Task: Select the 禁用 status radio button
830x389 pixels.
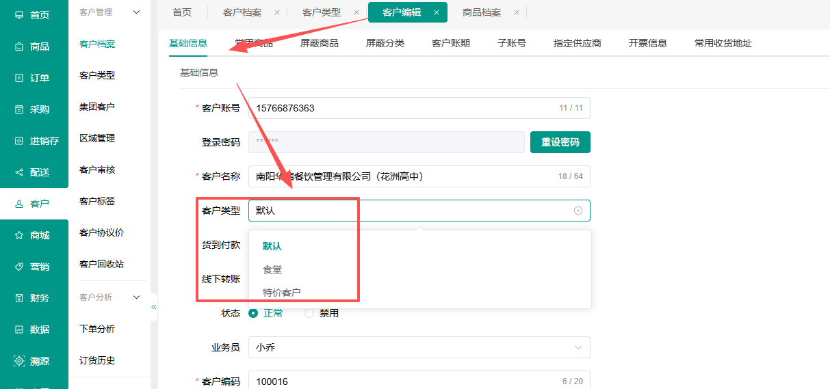Action: point(309,313)
